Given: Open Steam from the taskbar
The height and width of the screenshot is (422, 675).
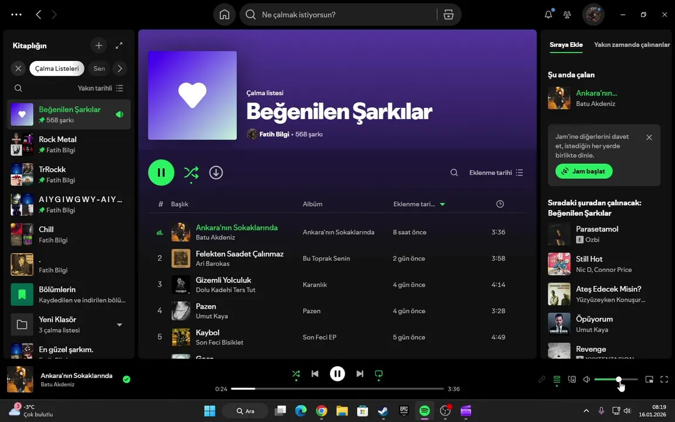Looking at the screenshot, I should 383,411.
